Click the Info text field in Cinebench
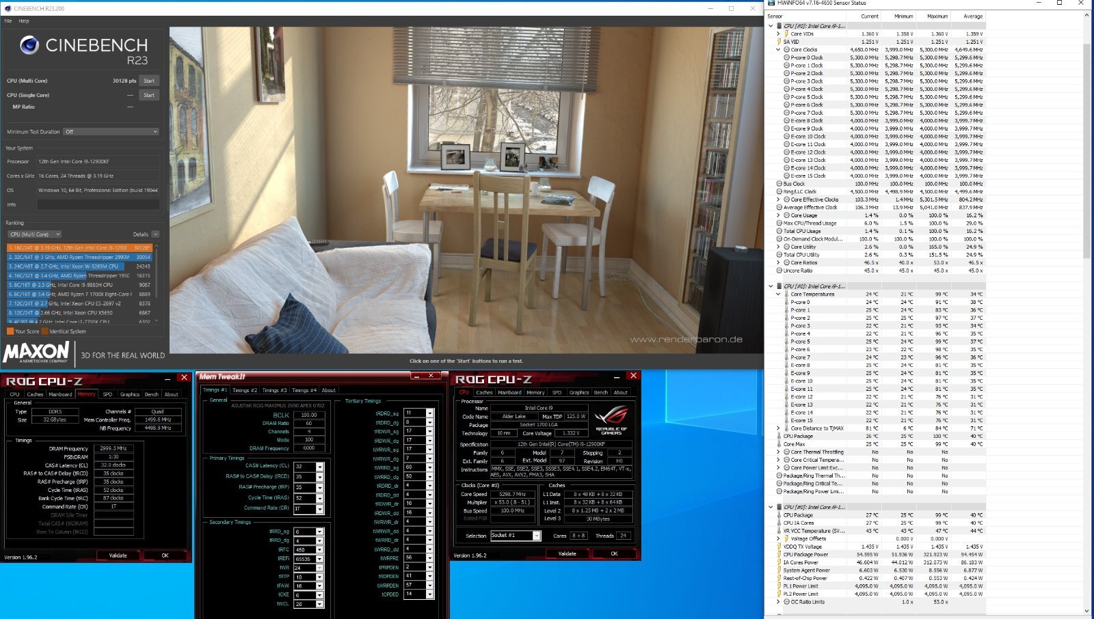 click(98, 204)
